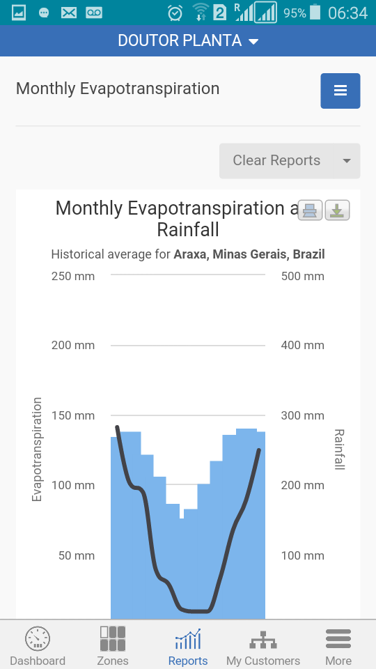Switch to the Dashboard tab

pos(38,645)
